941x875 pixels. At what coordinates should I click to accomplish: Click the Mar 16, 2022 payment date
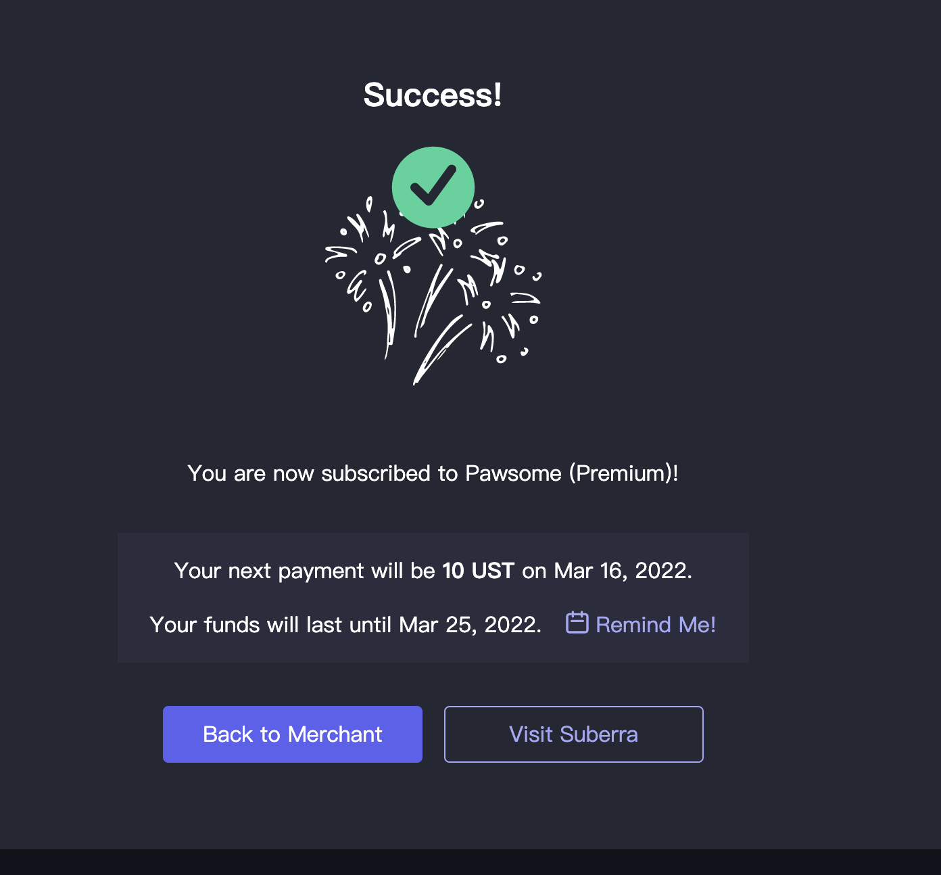[621, 571]
